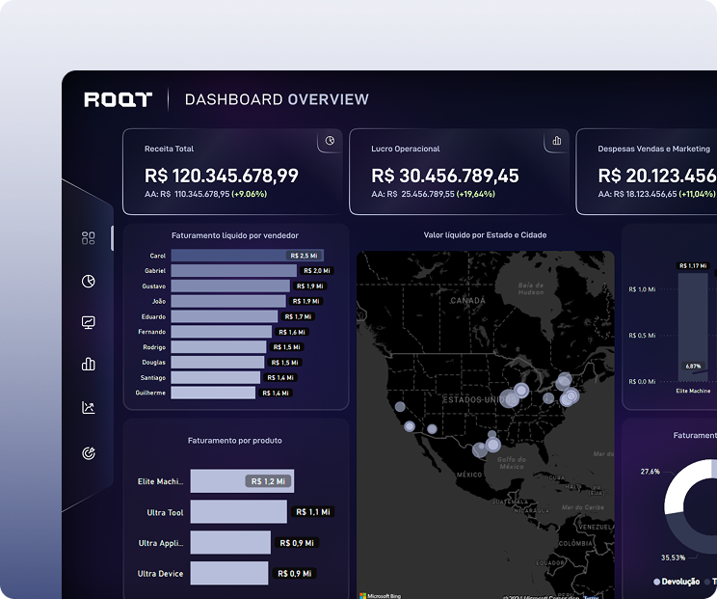Click the Elite Machine column in right chart
This screenshot has width=717, height=599.
coord(693,327)
